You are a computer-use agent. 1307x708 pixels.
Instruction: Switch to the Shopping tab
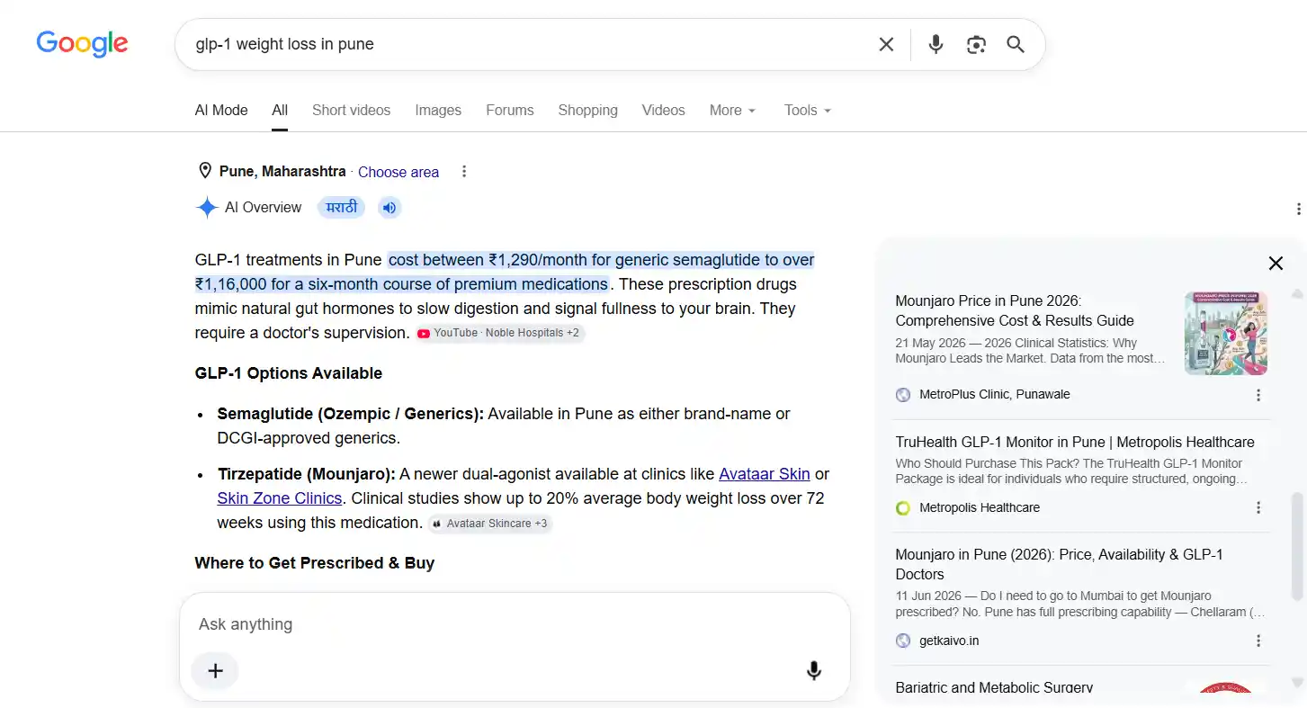coord(587,110)
